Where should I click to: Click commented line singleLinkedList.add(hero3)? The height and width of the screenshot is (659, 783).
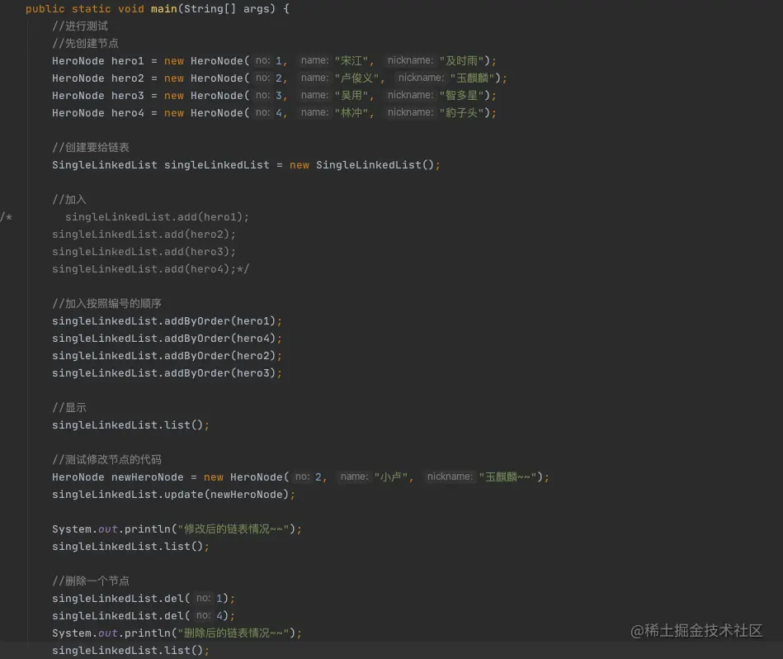144,252
